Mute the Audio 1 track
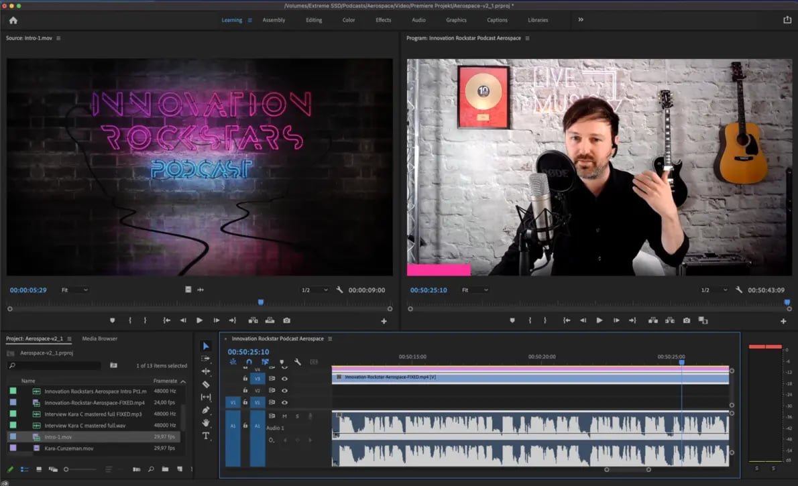Screen dimensions: 798x486 click(284, 416)
